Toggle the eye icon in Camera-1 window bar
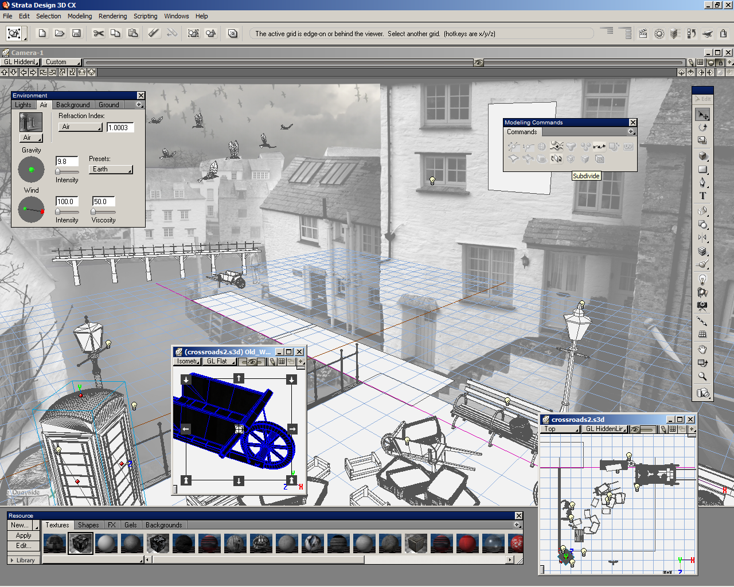Viewport: 734px width, 587px height. (478, 62)
